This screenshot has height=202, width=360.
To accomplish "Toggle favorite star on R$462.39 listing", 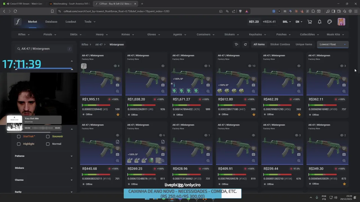I will tap(299, 114).
